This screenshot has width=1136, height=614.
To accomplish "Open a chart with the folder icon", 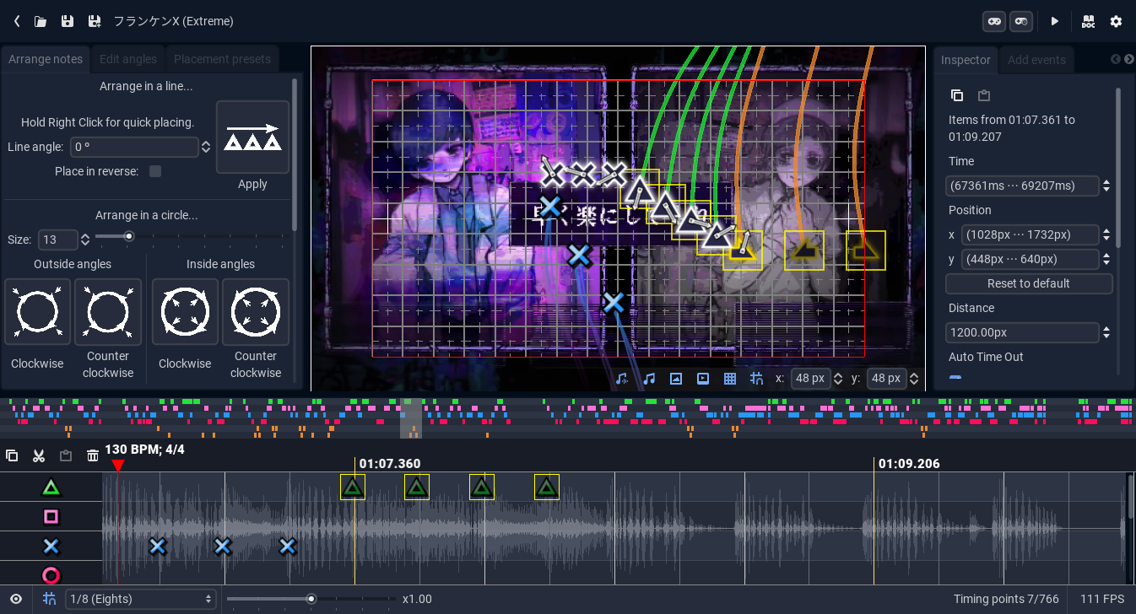I will 41,21.
